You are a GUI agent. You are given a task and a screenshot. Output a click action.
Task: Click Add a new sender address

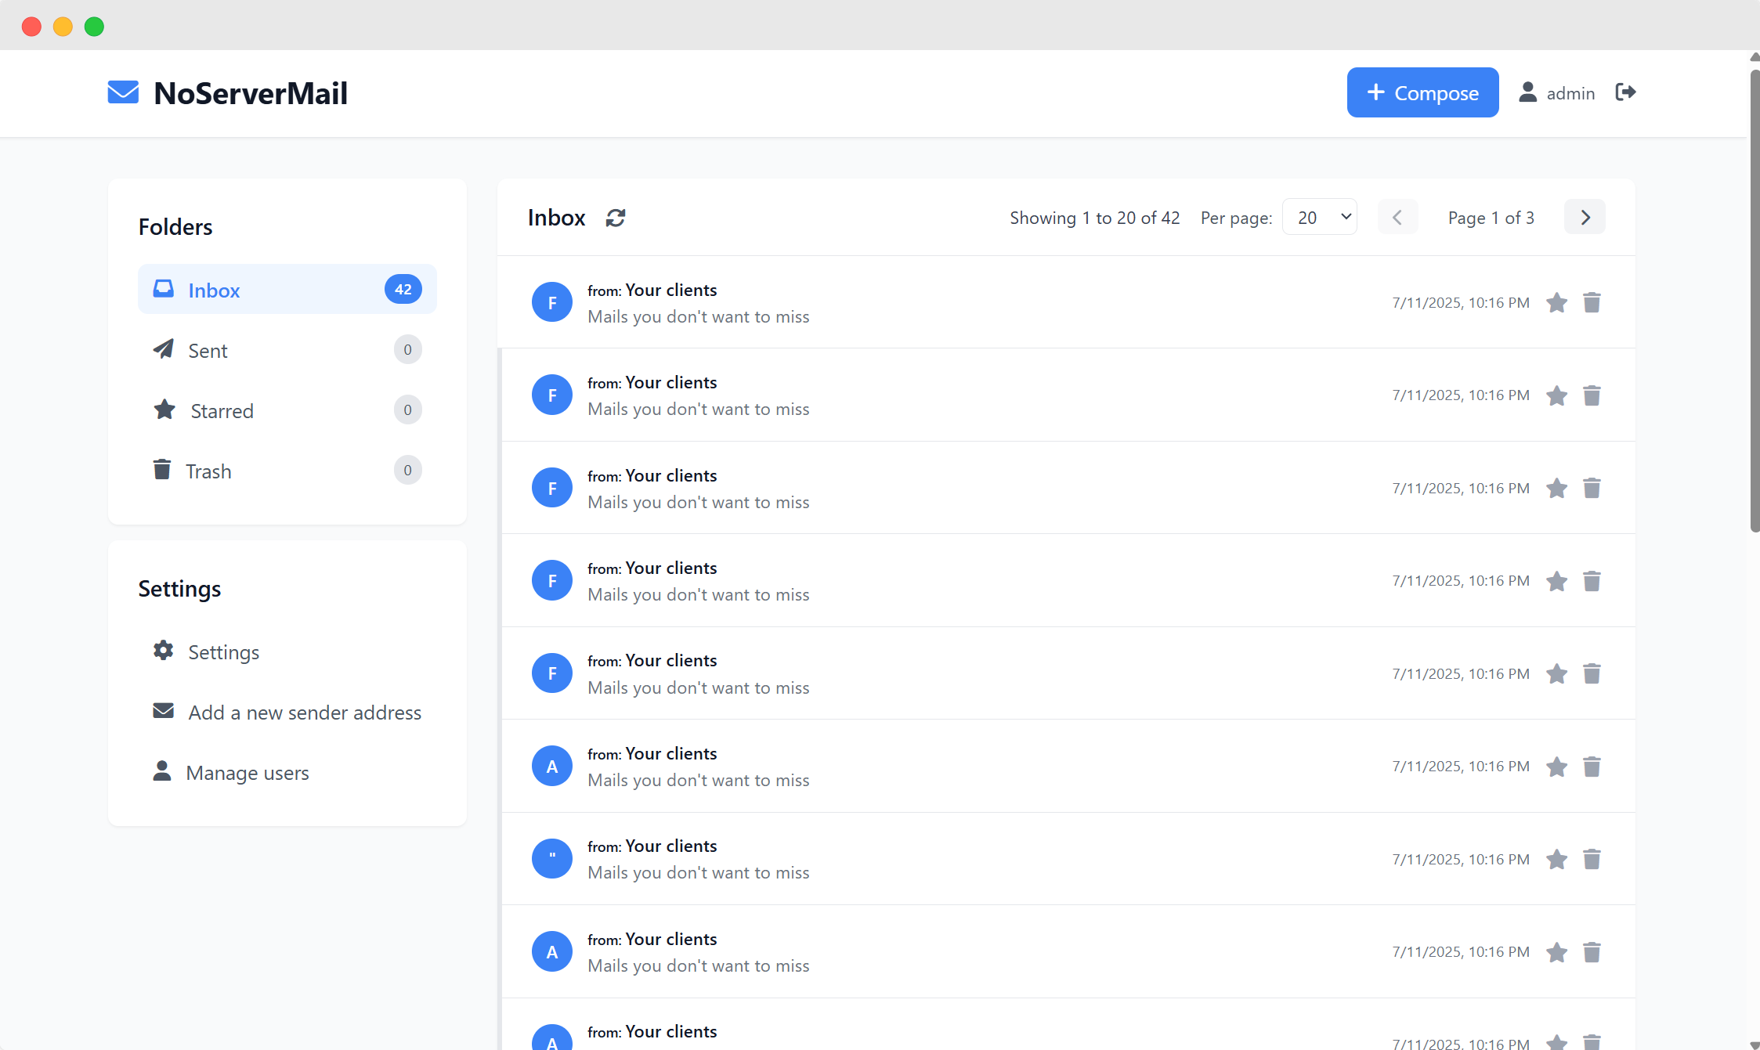pos(287,711)
